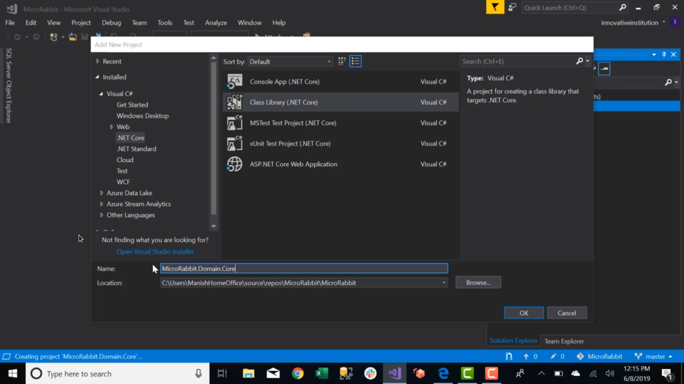Image resolution: width=684 pixels, height=384 pixels.
Task: Open Google Chrome from the taskbar
Action: pyautogui.click(x=298, y=374)
